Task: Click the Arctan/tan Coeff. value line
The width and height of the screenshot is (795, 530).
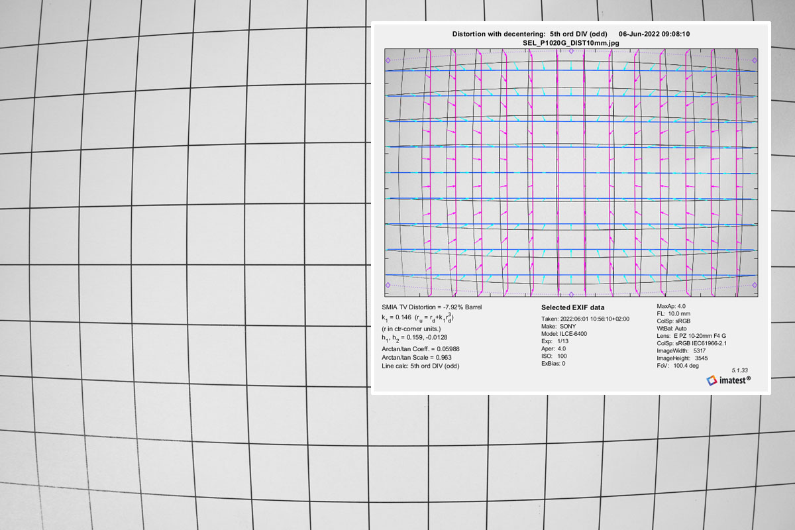Action: tap(421, 348)
